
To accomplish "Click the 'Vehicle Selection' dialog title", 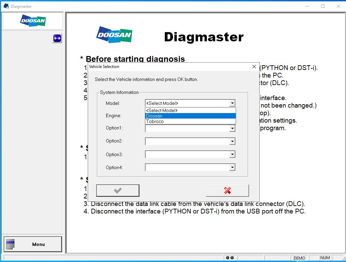I will [104, 67].
